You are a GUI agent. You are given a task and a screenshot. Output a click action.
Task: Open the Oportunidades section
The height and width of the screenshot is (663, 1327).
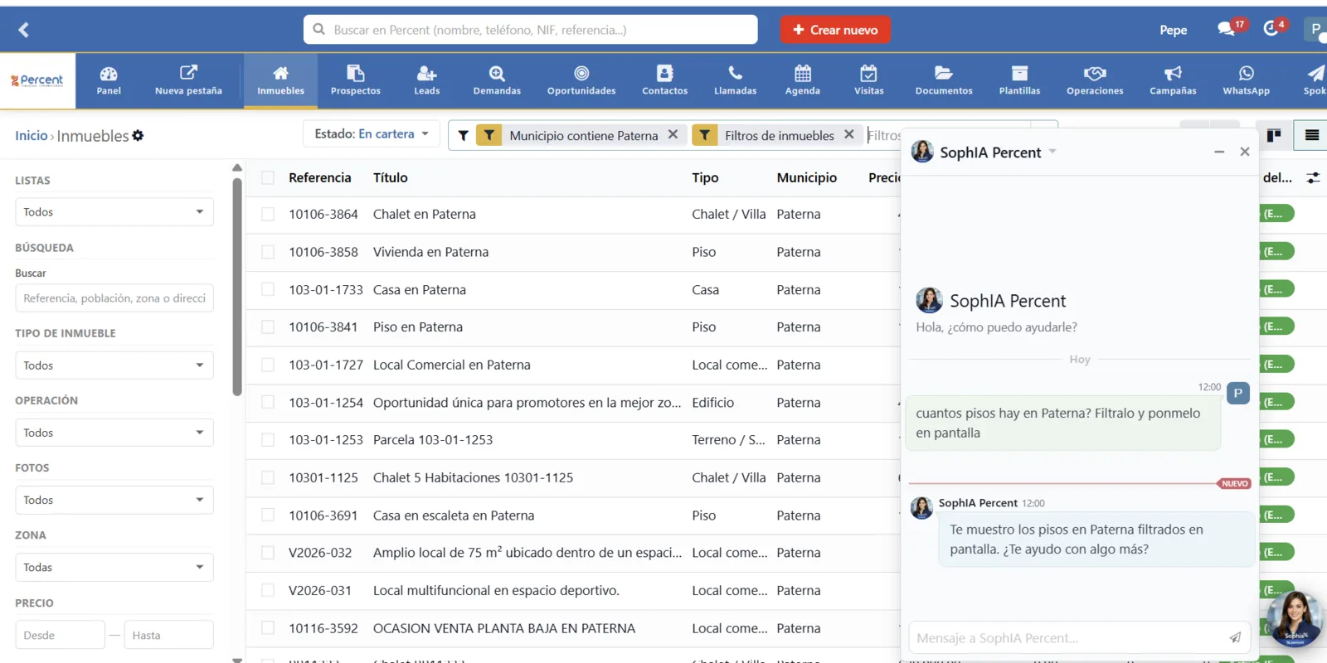581,80
